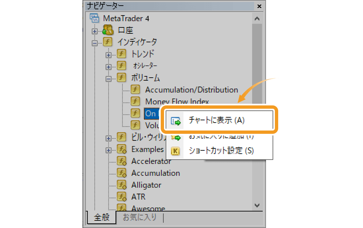This screenshot has width=363, height=228.
Task: Click the インディケータ folder icon
Action: pos(108,42)
